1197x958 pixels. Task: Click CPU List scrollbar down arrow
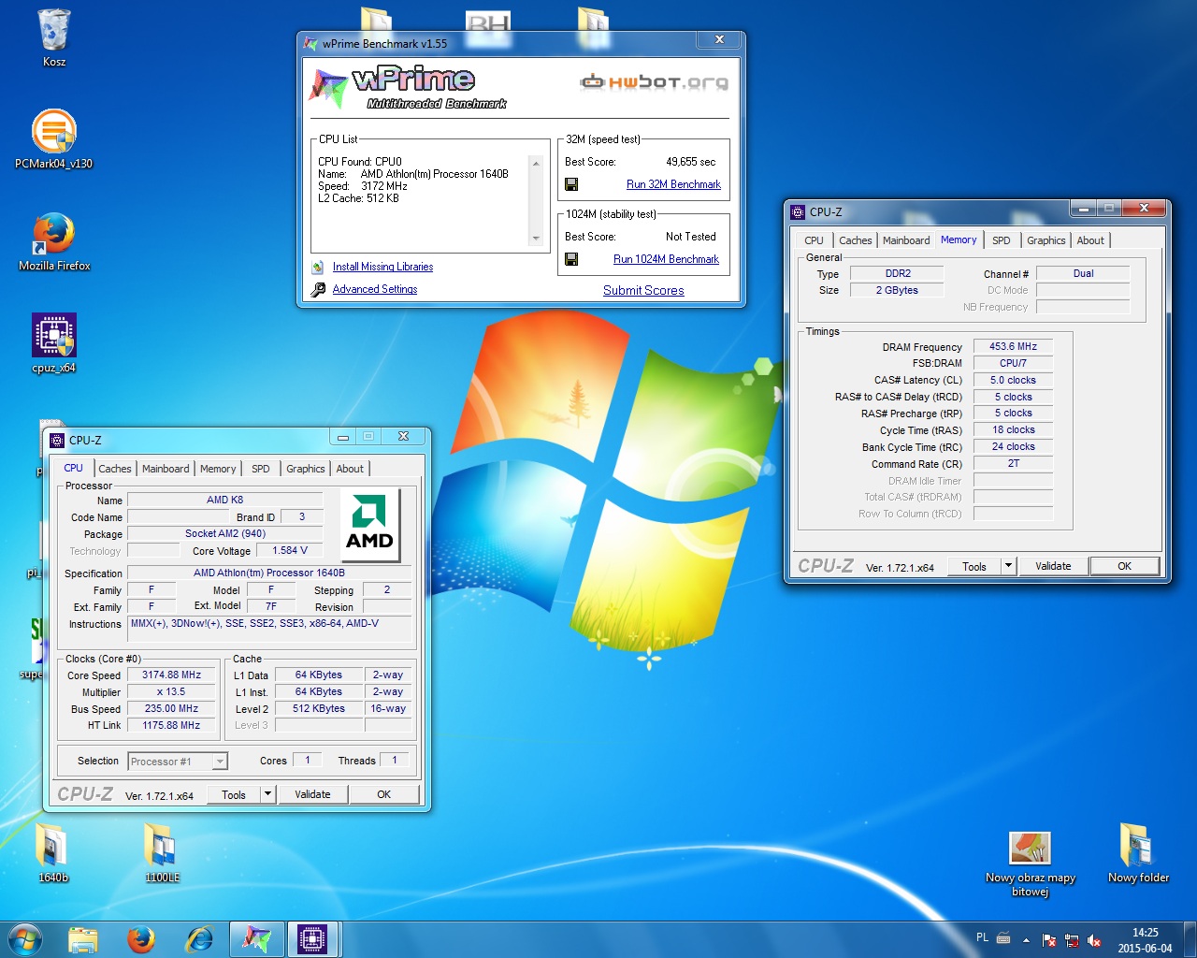(536, 239)
